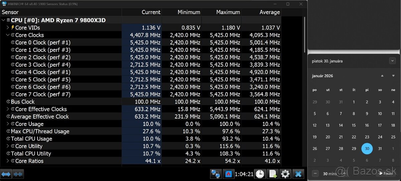Select the Core 7 Clock (perf #7) row
Screen dimensions: 401x181
tap(140, 94)
